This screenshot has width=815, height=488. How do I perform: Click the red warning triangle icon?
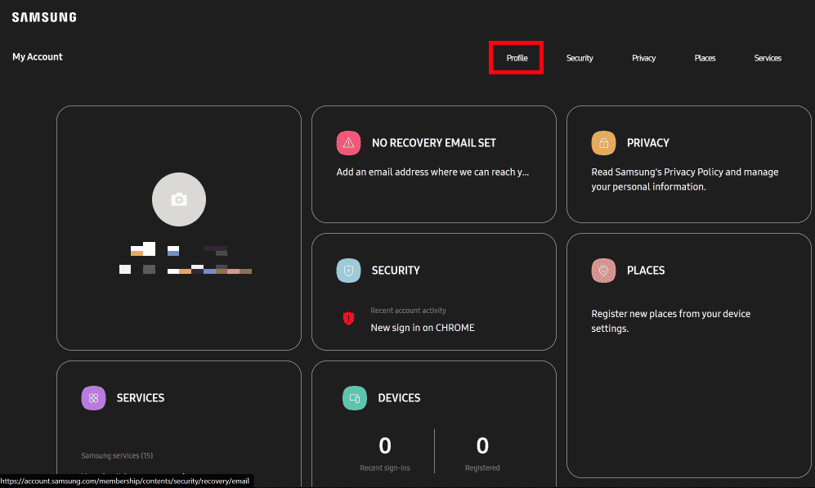point(349,143)
